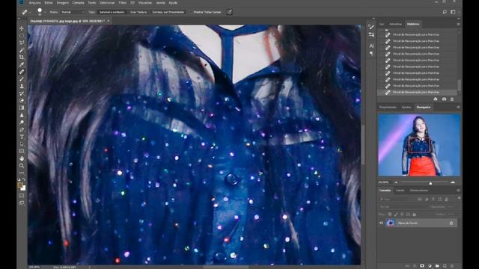The height and width of the screenshot is (269, 479).
Task: Switch to the Propriedades tab
Action: (388, 107)
